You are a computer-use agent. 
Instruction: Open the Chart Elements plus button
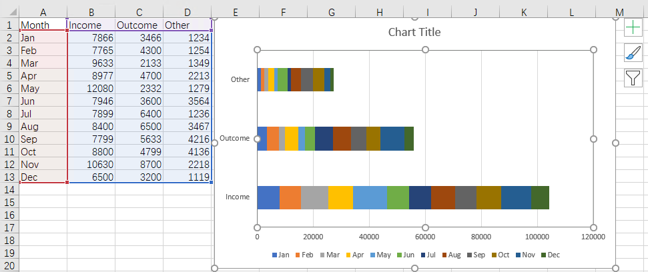(633, 27)
